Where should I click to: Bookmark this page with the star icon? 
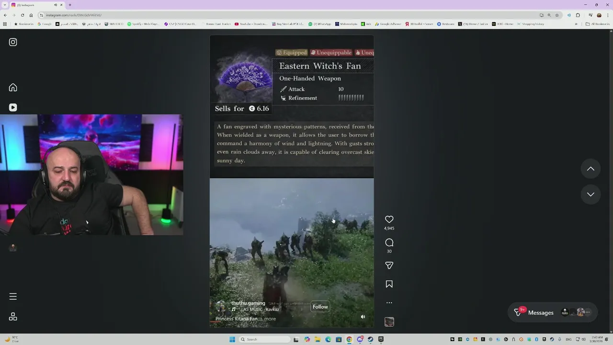pyautogui.click(x=556, y=15)
